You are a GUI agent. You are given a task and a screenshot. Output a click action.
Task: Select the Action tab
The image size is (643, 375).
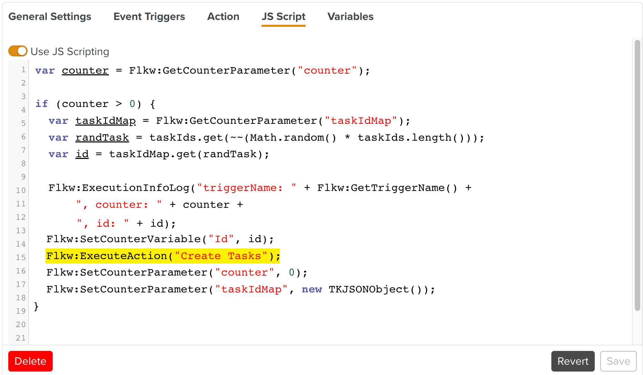(x=223, y=17)
